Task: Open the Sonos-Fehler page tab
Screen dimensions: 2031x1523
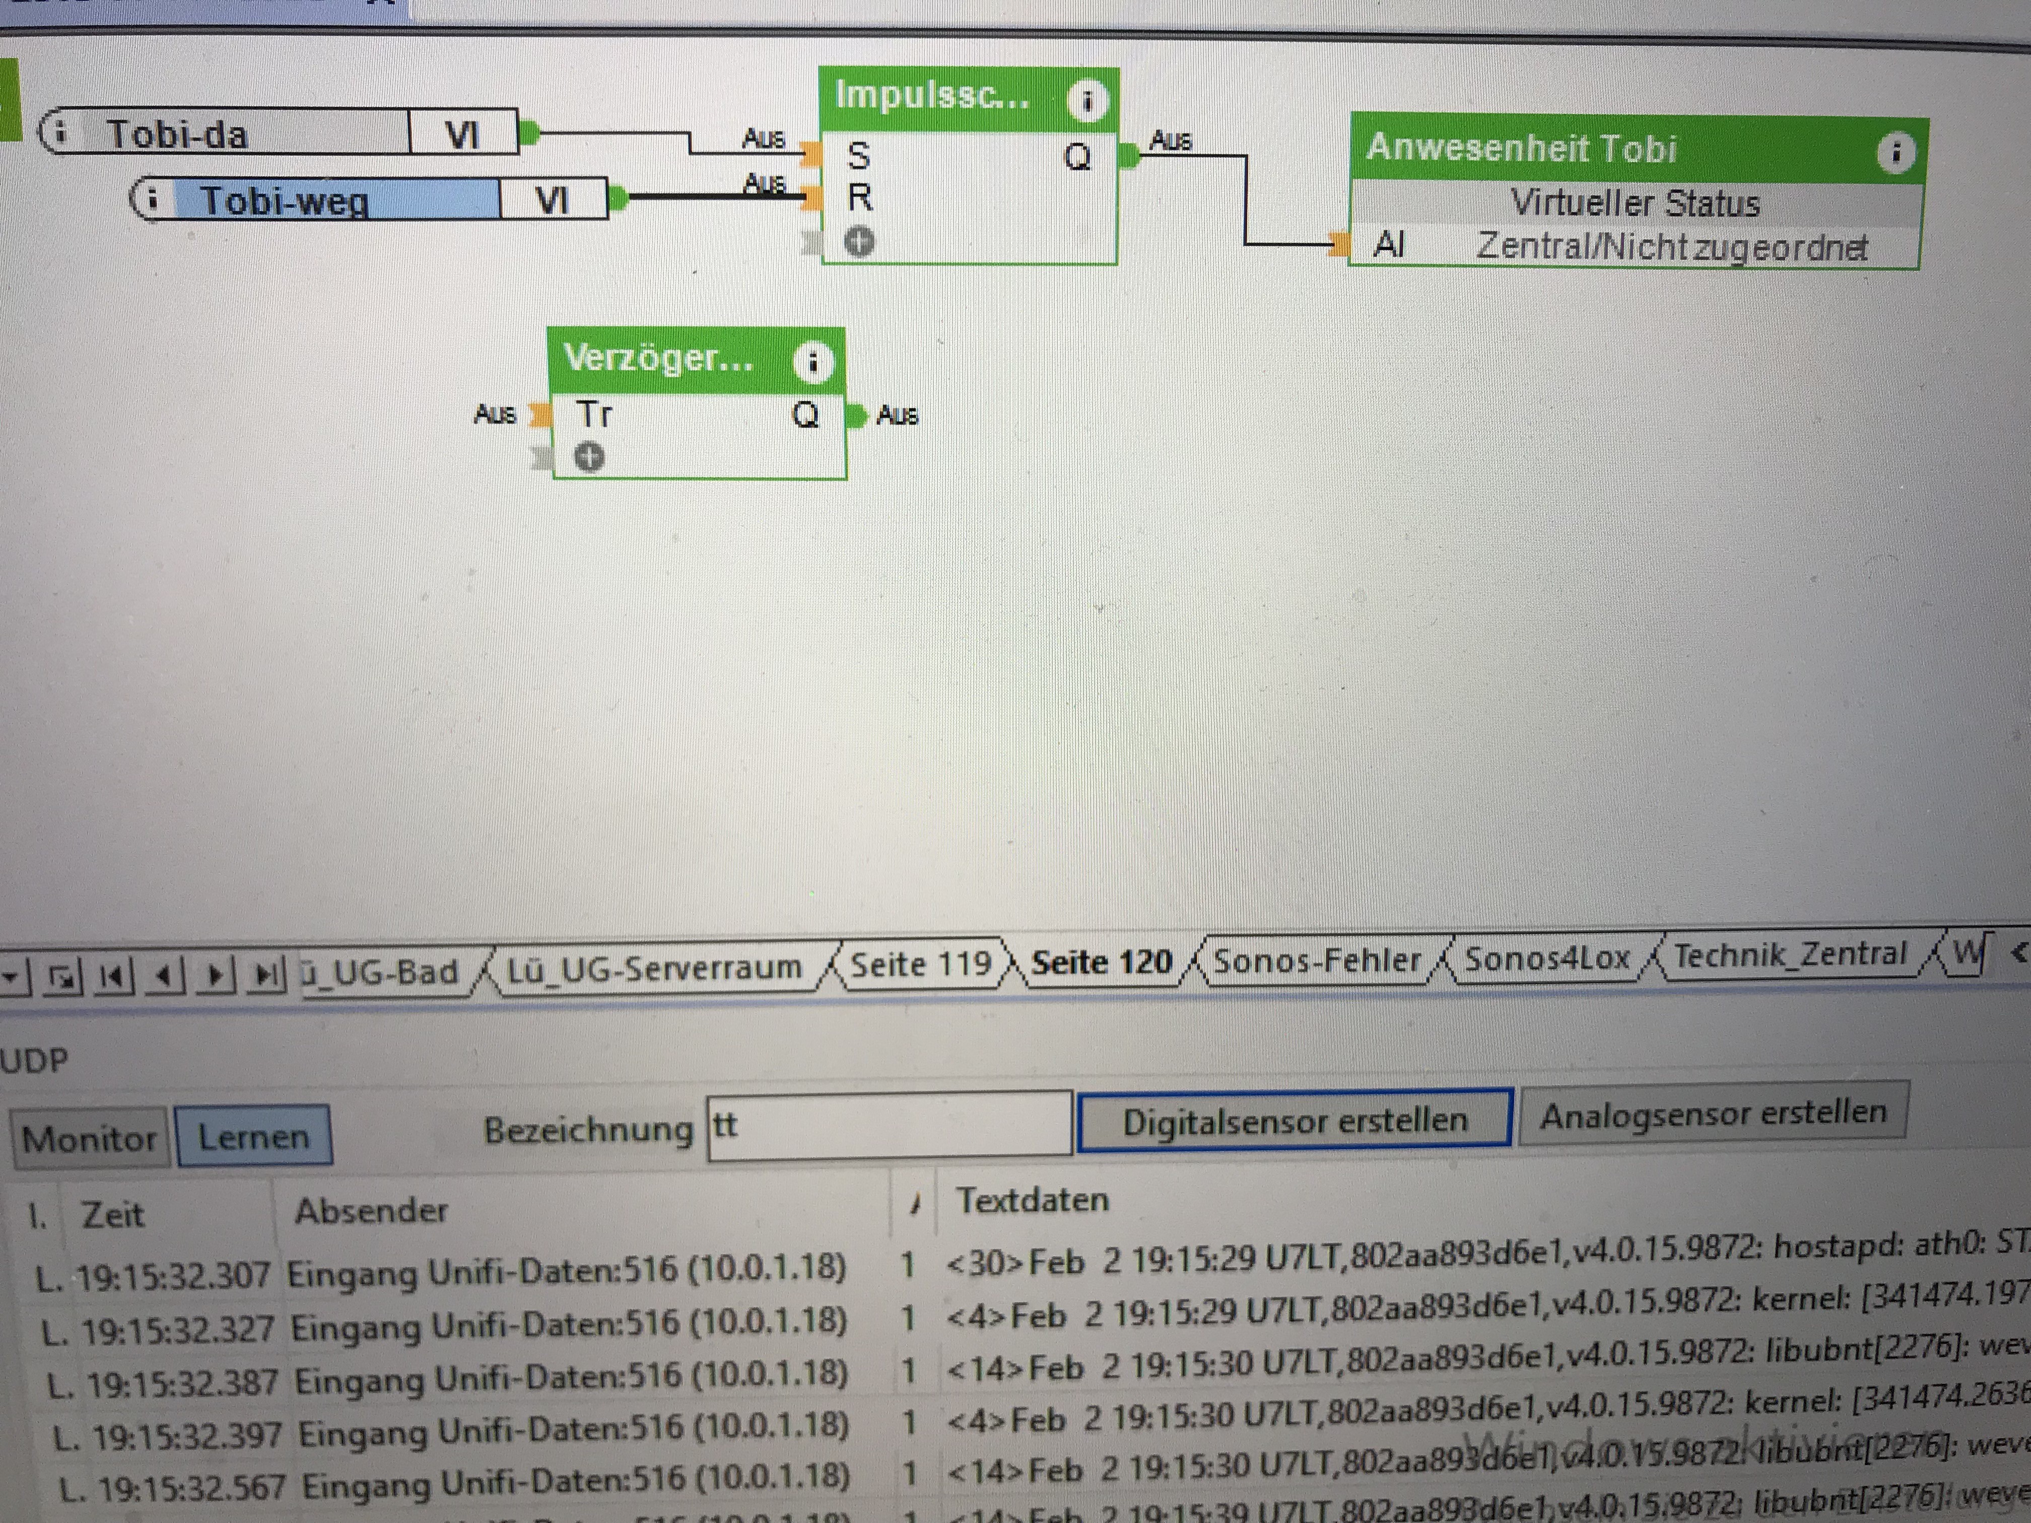Action: 1317,960
